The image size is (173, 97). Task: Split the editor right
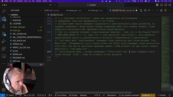click(x=165, y=11)
